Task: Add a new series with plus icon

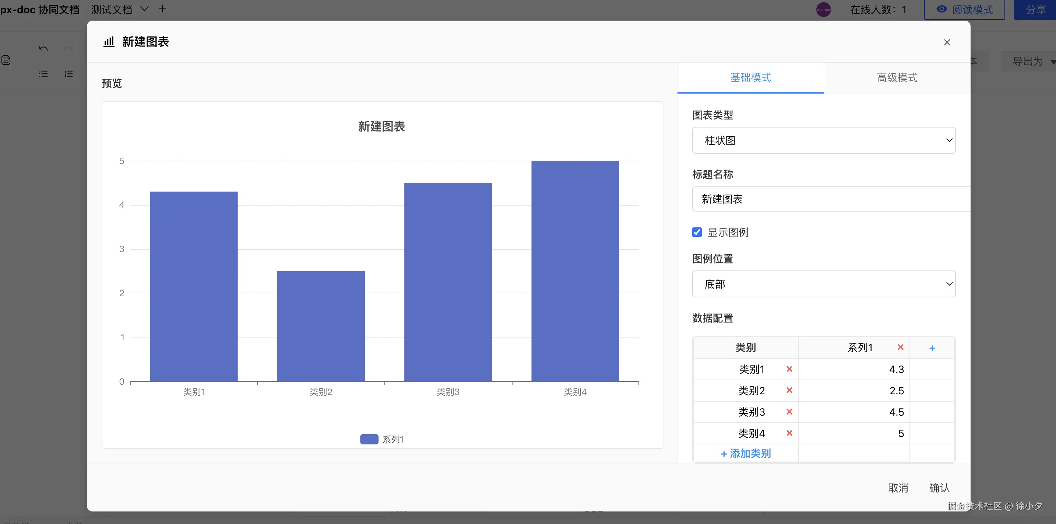Action: pos(932,348)
